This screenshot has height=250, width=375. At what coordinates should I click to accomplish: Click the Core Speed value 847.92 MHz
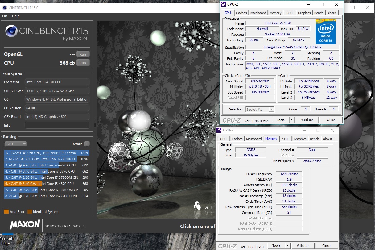pyautogui.click(x=260, y=81)
